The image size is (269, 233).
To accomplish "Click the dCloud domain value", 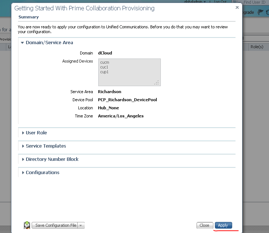I will pyautogui.click(x=105, y=53).
